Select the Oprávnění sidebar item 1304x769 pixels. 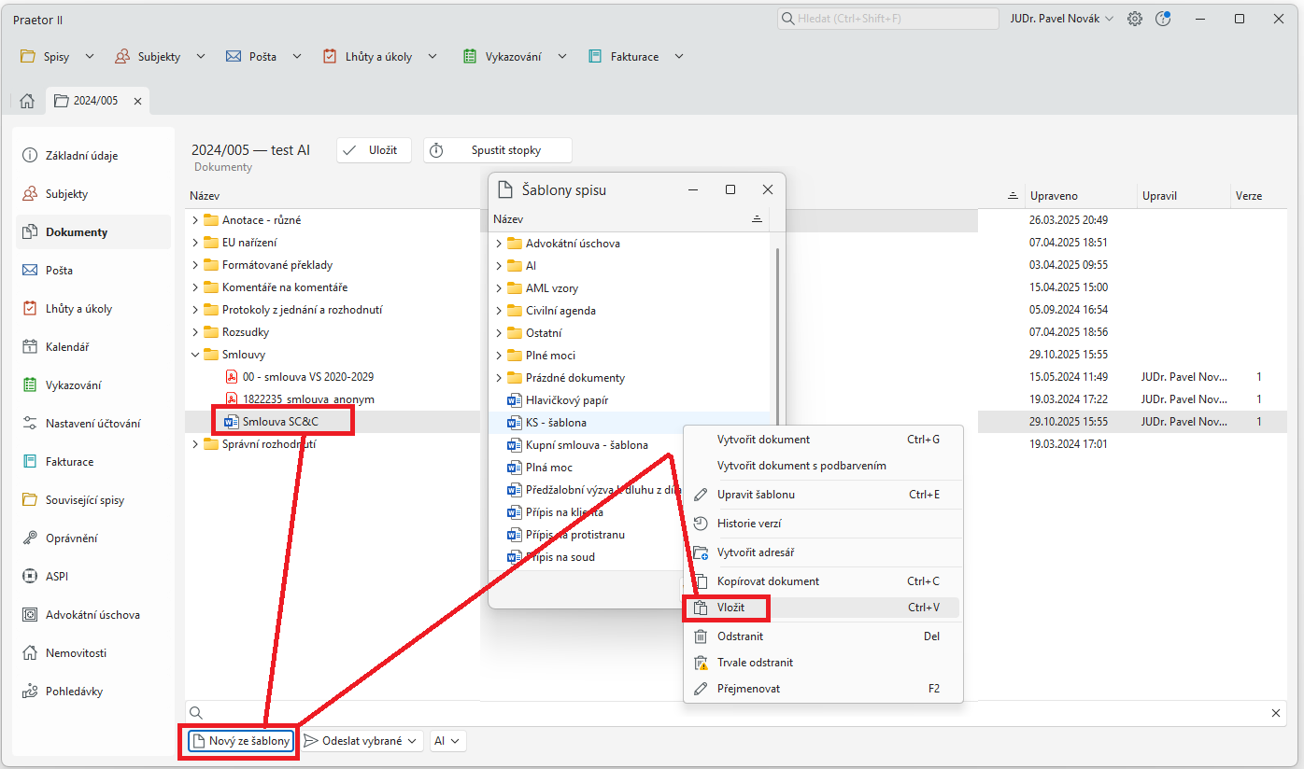click(x=71, y=538)
